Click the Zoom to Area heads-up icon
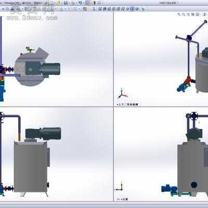The image size is (208, 208). pyautogui.click(x=184, y=15)
